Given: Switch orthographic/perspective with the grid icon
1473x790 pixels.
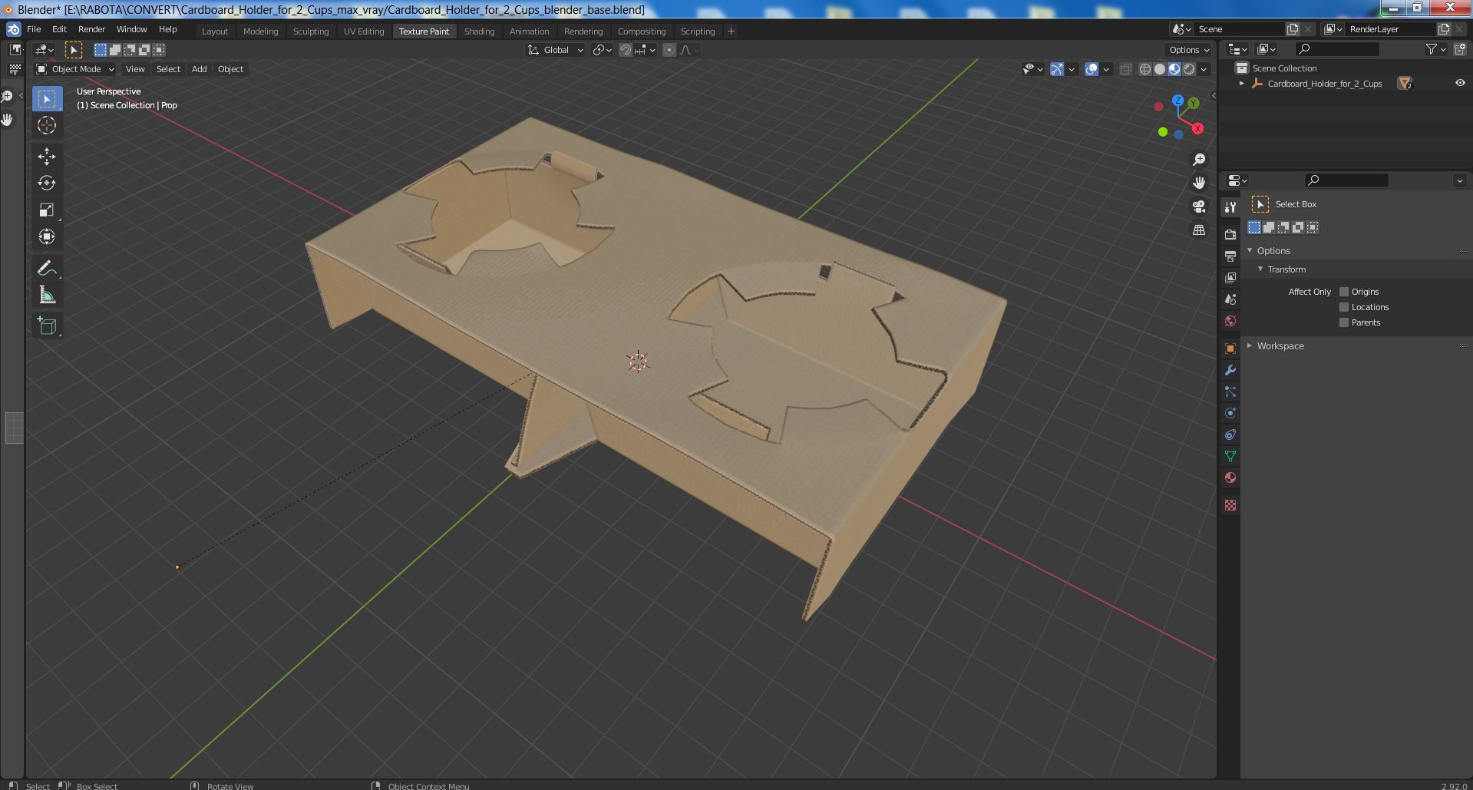Looking at the screenshot, I should (x=1199, y=230).
